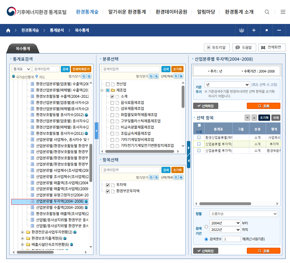
Task: Open the search magnifier icon in header
Action: tap(267, 12)
